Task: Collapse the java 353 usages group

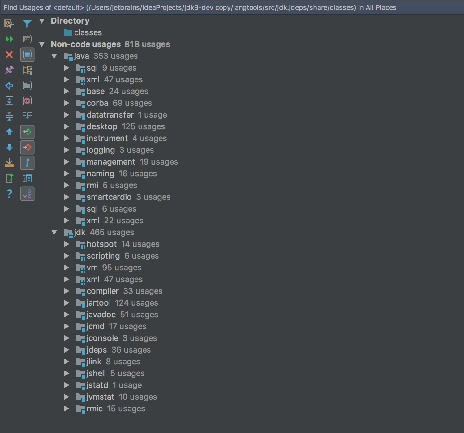Action: pyautogui.click(x=54, y=56)
